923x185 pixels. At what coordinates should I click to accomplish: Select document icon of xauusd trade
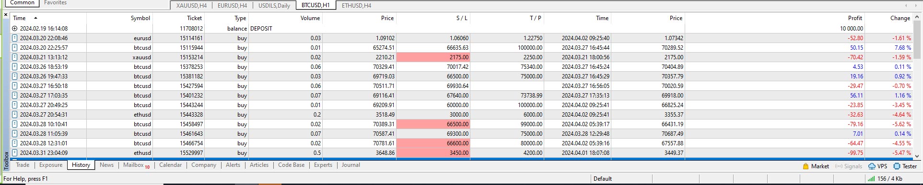click(x=15, y=57)
